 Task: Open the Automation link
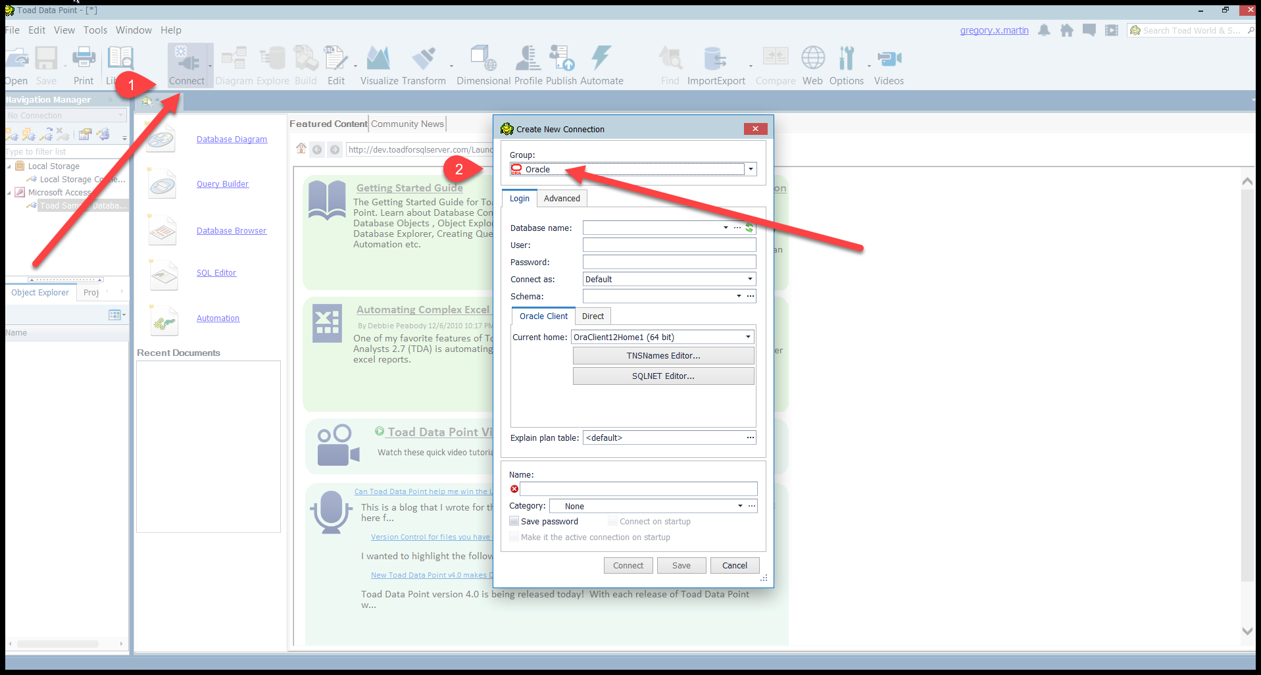click(x=218, y=318)
